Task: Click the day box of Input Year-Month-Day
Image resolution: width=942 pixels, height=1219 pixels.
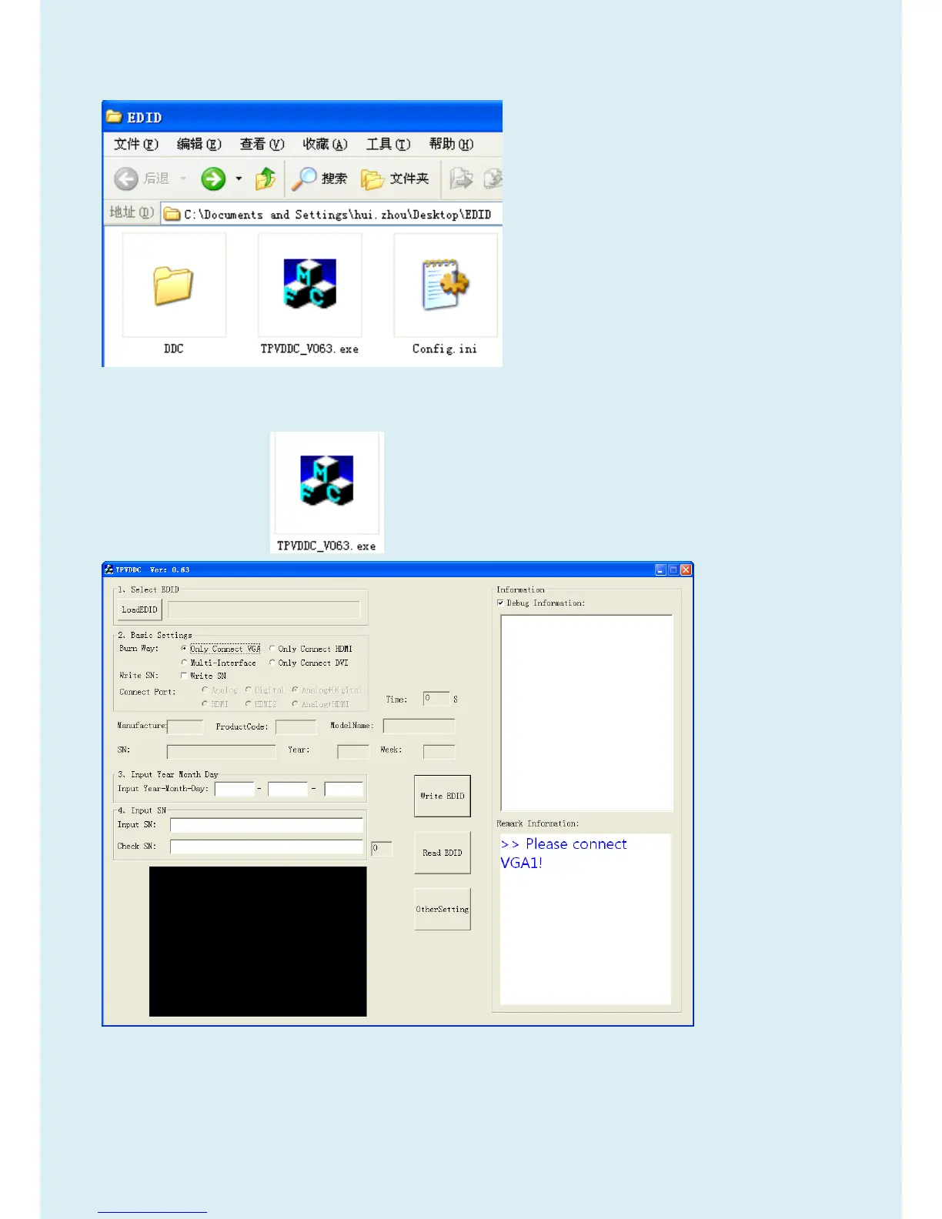Action: pyautogui.click(x=344, y=789)
